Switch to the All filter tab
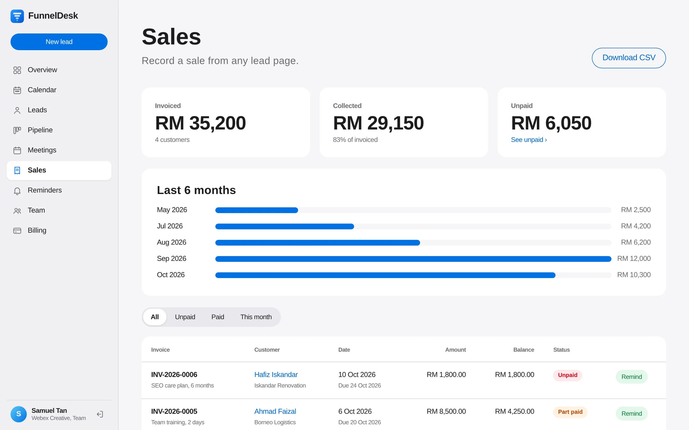The image size is (689, 430). [x=155, y=317]
